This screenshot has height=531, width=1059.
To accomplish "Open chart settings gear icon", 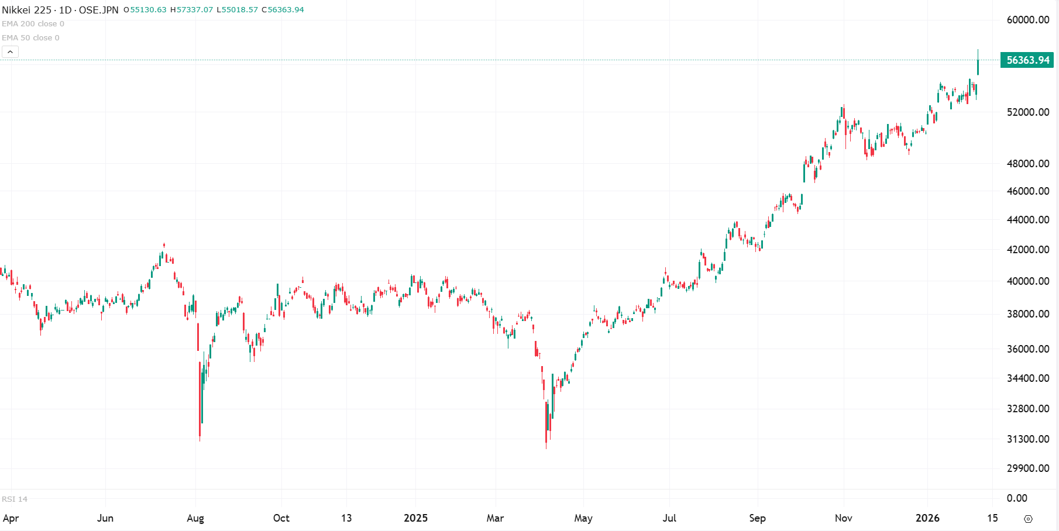I will 1028,519.
